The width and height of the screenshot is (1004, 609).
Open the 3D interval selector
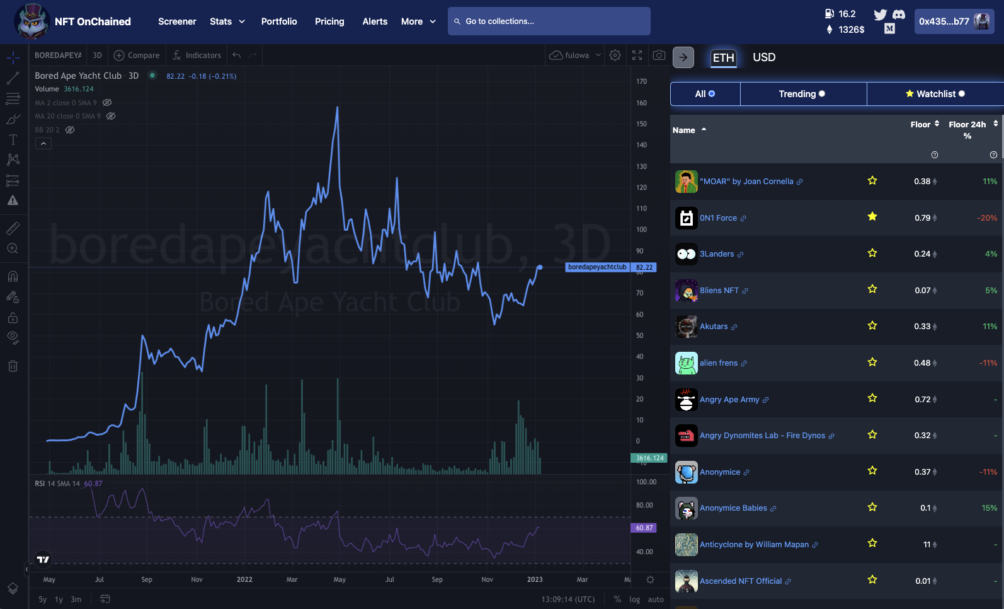[x=97, y=55]
